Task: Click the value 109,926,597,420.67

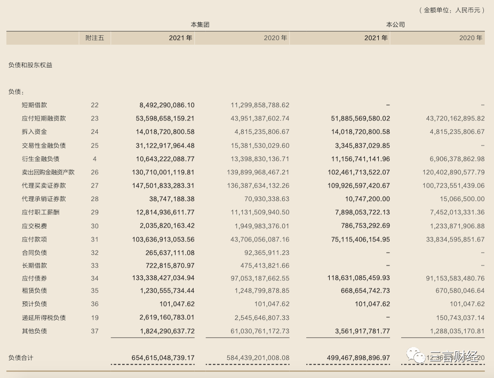Action: coord(358,186)
